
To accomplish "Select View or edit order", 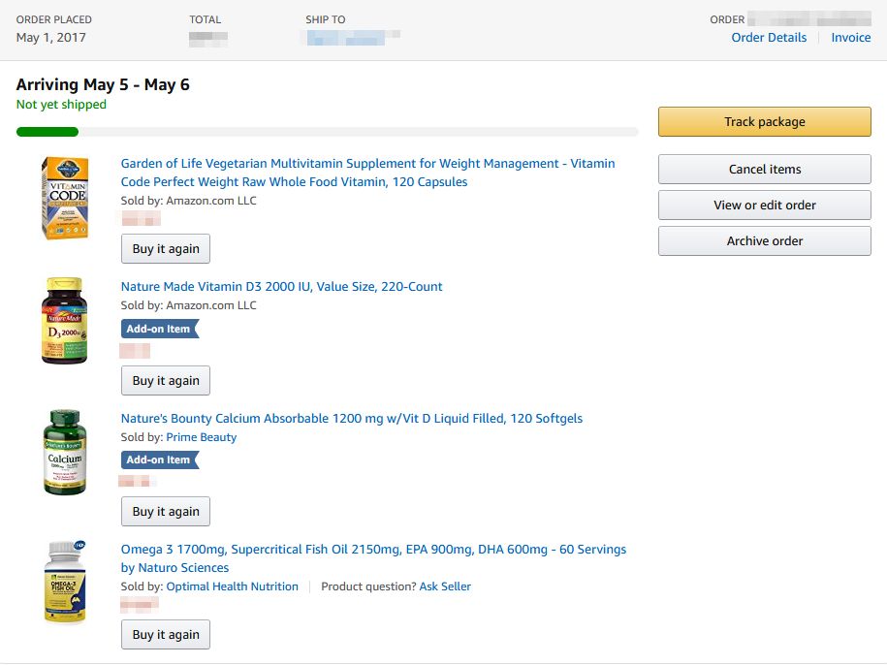I will click(x=764, y=205).
